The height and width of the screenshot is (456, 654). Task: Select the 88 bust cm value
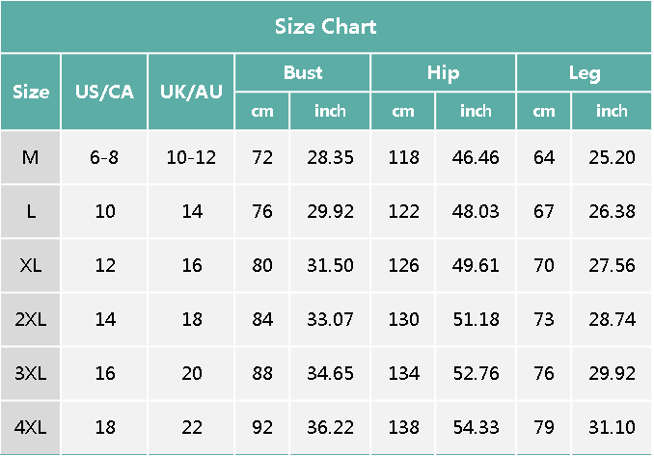[262, 373]
